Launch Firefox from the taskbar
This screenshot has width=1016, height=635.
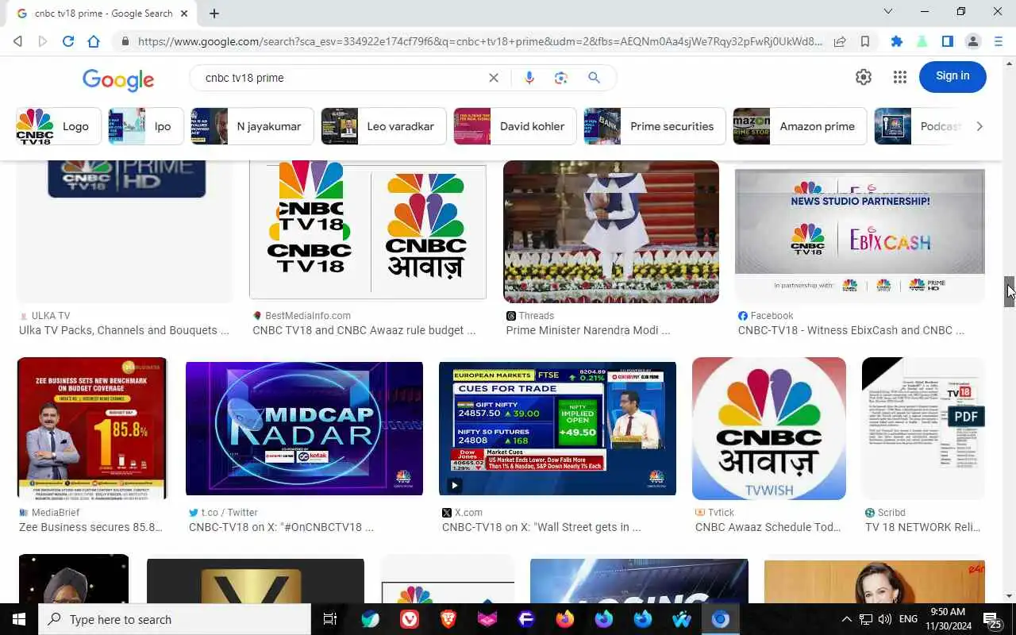pos(565,619)
